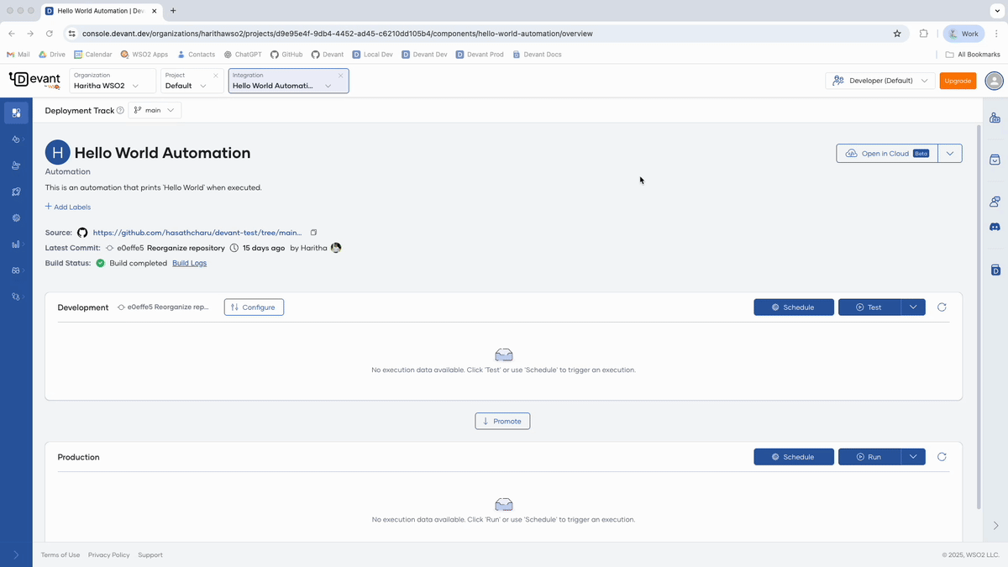Click the browser address bar

coord(479,34)
